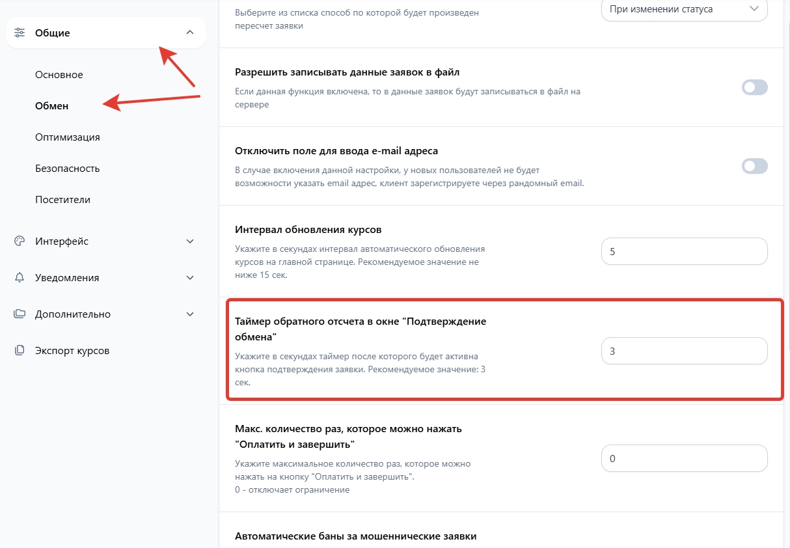The height and width of the screenshot is (548, 790).
Task: Click the palette icon beside Интерфейс
Action: click(20, 241)
